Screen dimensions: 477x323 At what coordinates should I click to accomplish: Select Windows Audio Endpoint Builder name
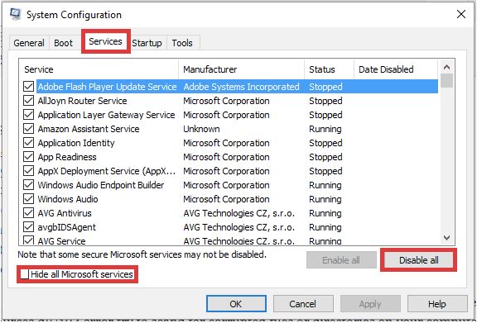pos(101,185)
